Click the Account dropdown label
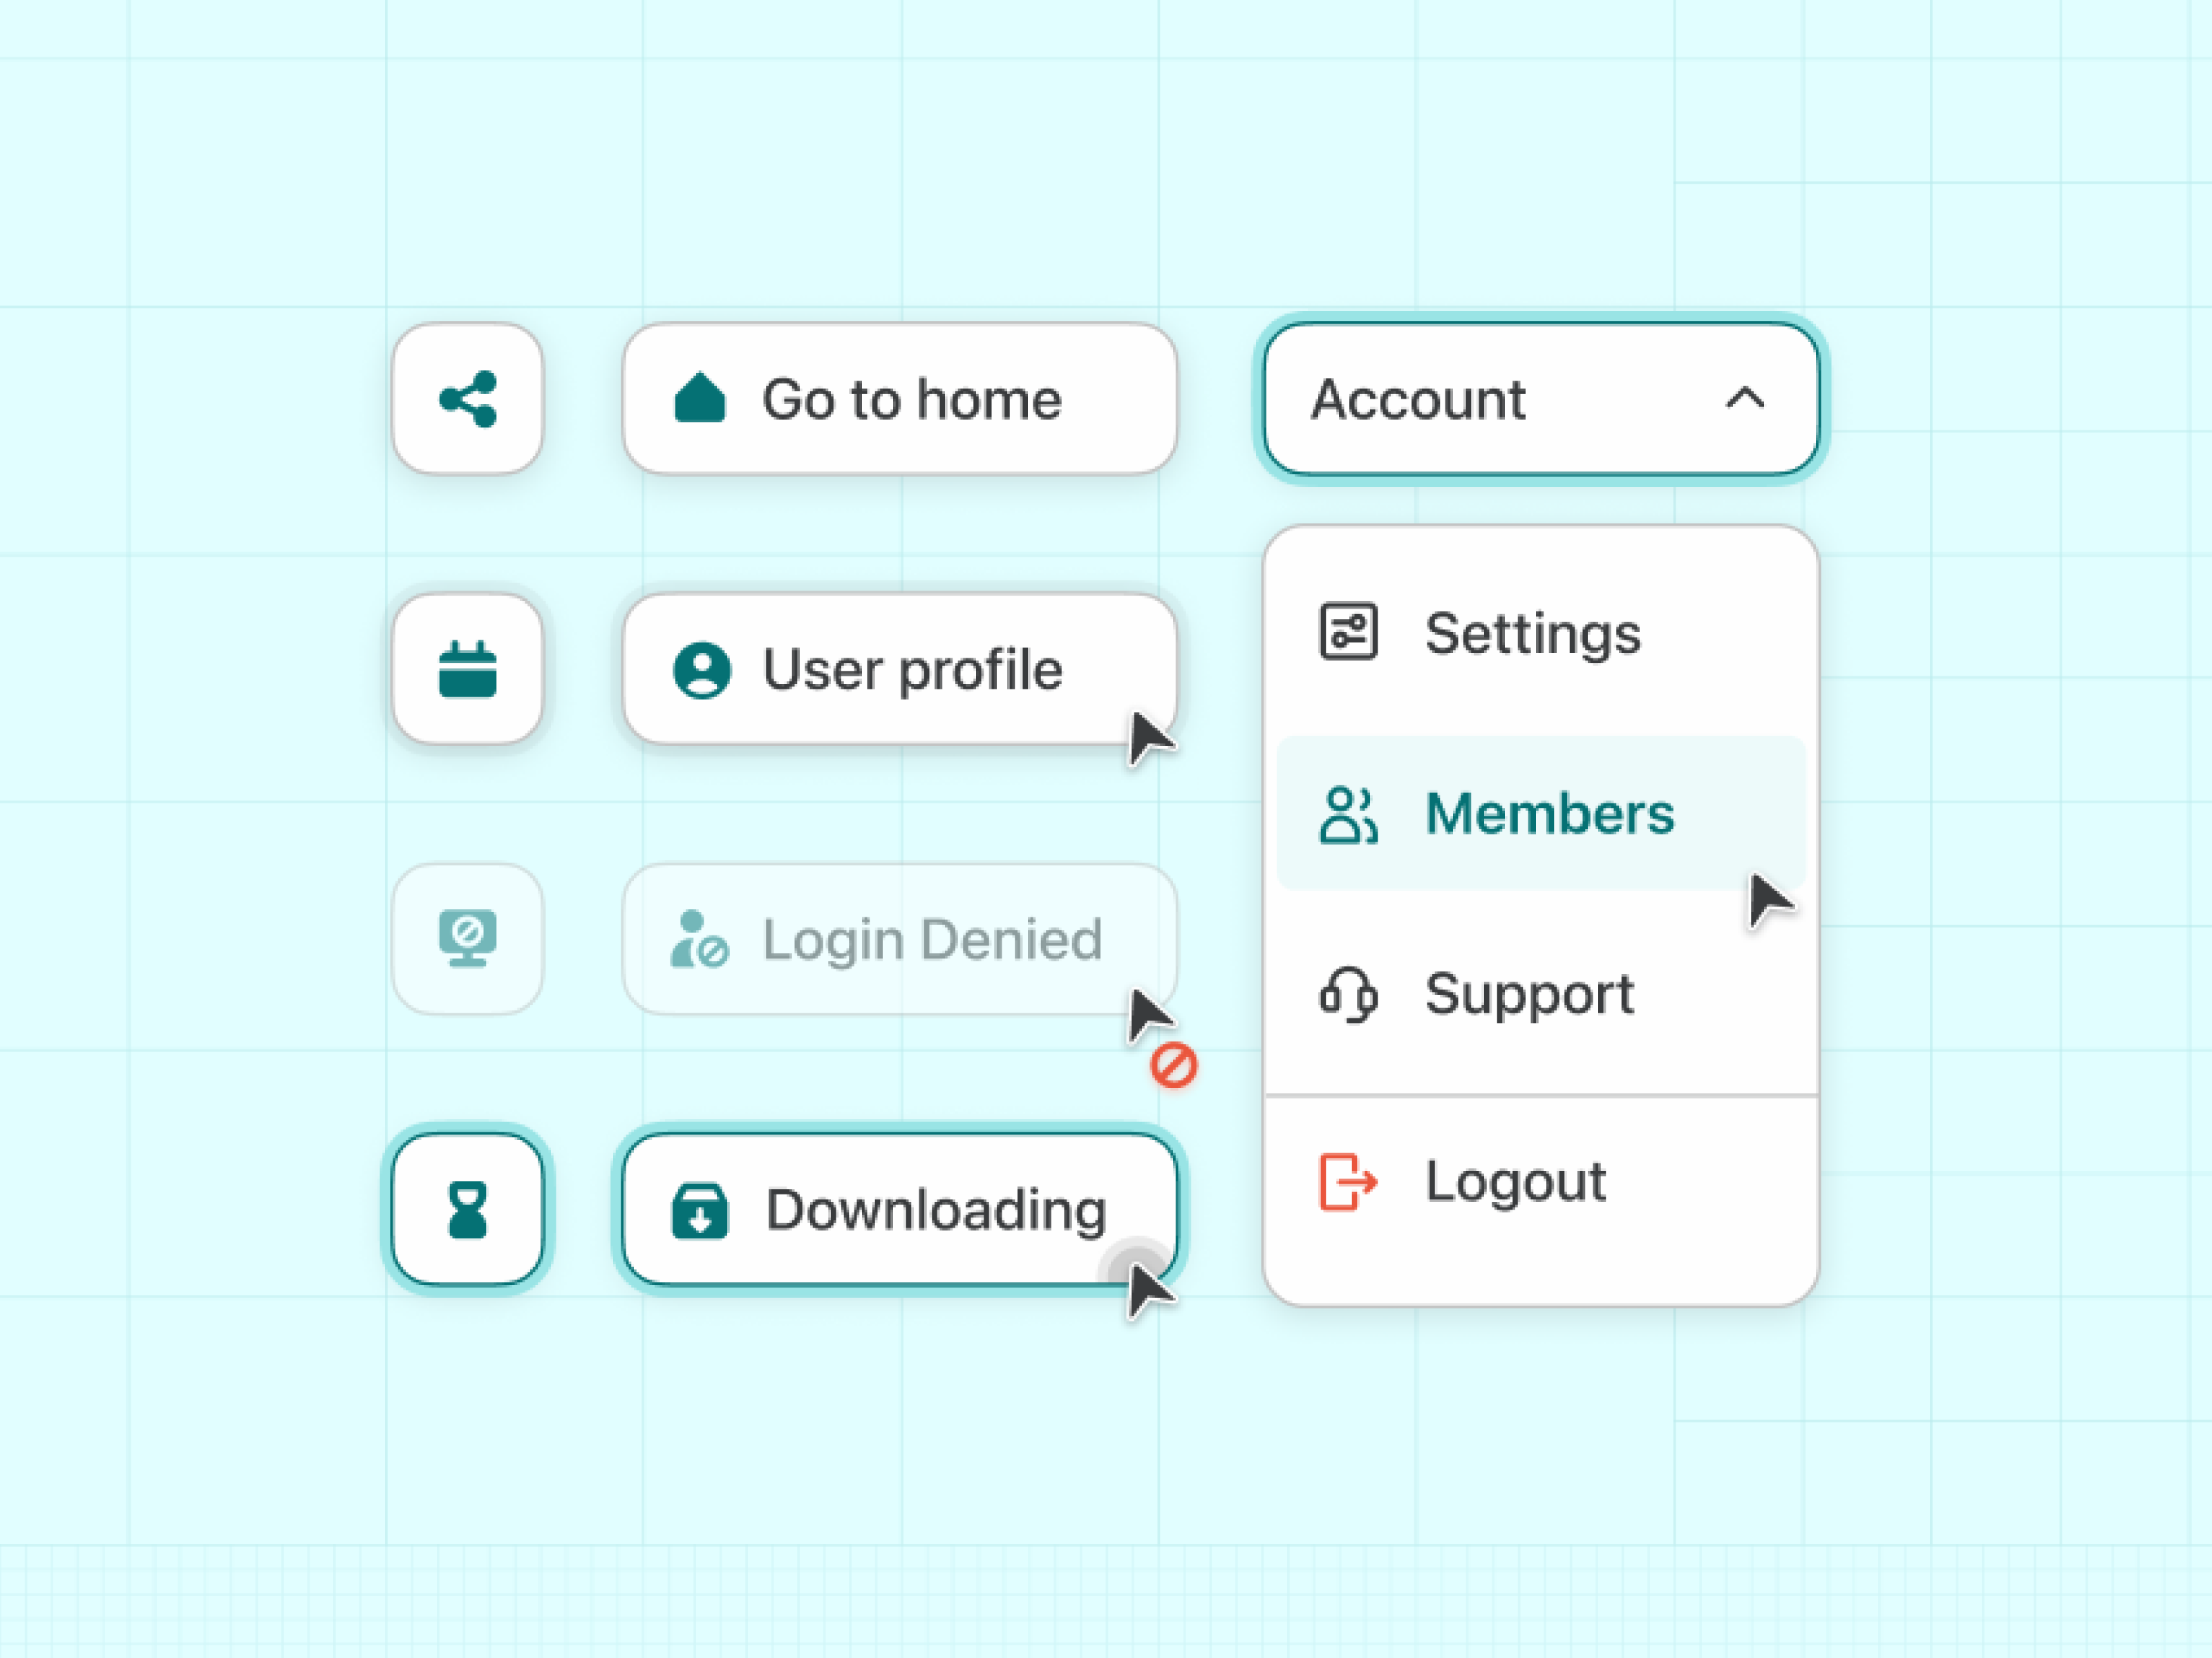Image resolution: width=2212 pixels, height=1658 pixels. coord(1419,400)
